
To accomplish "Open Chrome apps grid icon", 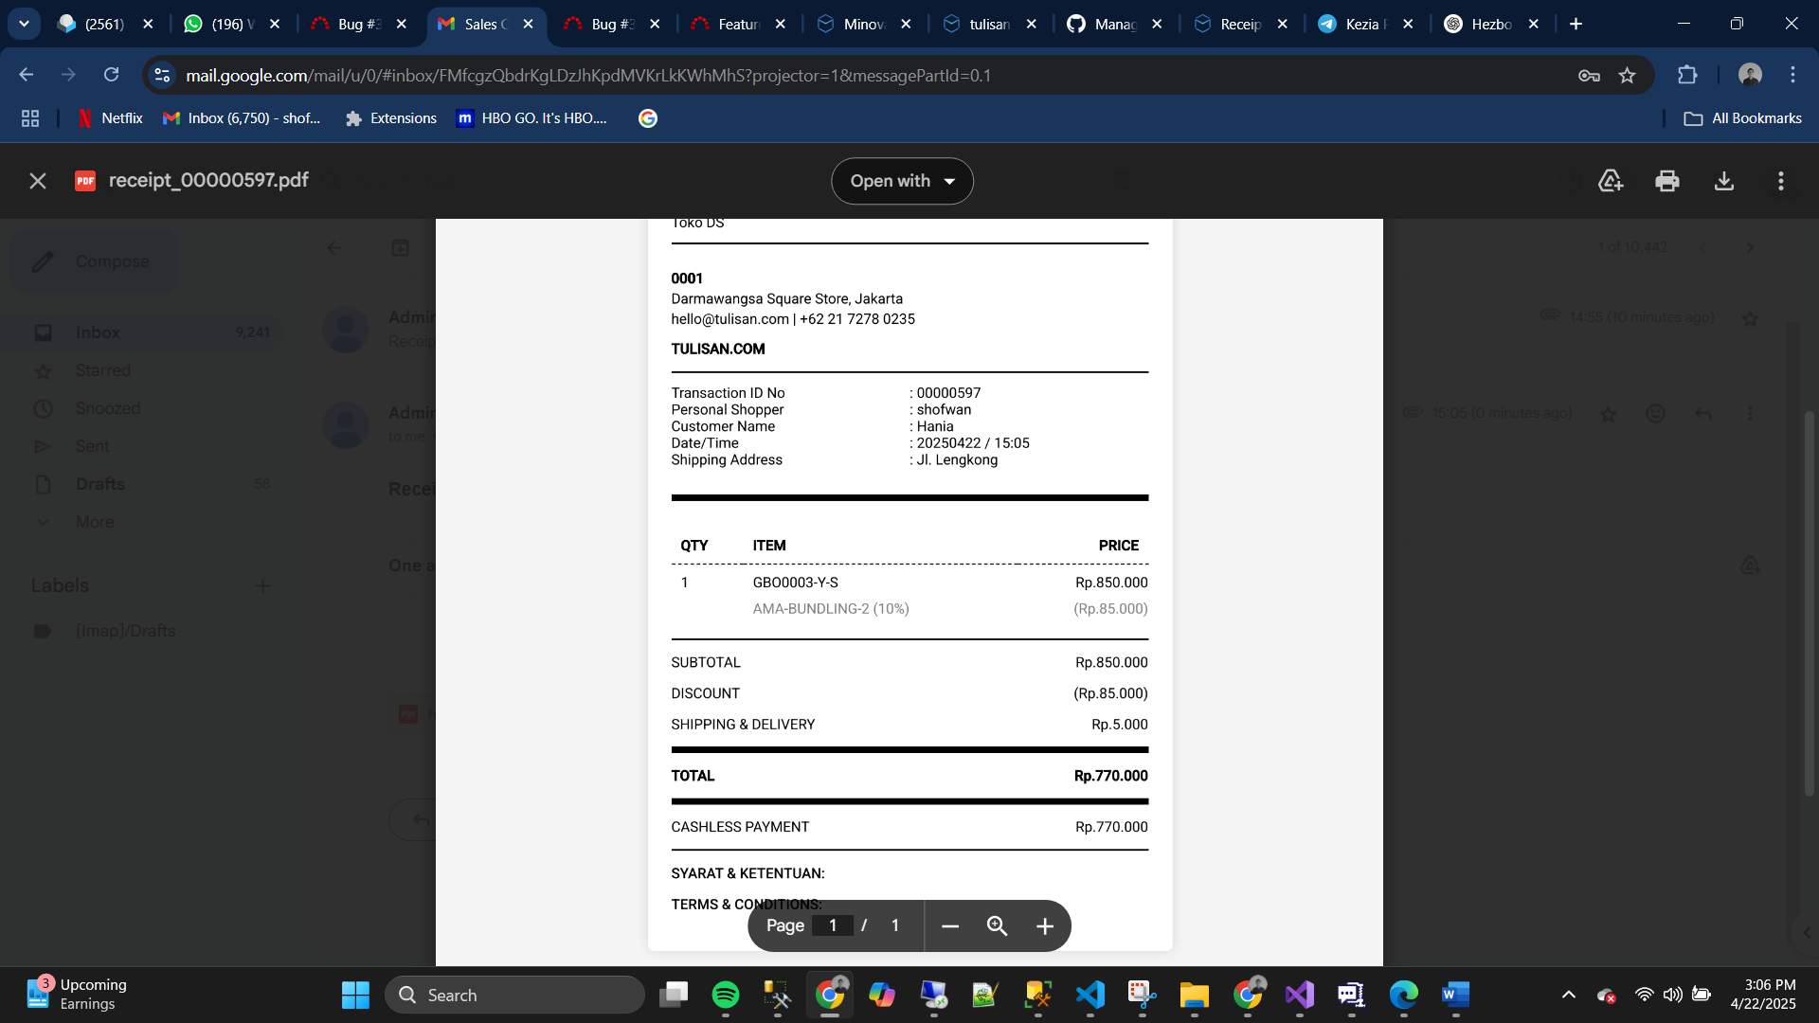I will (30, 118).
